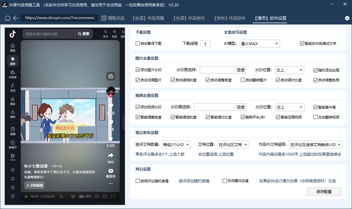This screenshot has width=352, height=209.
Task: Open the AI模型 dropdown showing 星火MAX
Action: [260, 44]
